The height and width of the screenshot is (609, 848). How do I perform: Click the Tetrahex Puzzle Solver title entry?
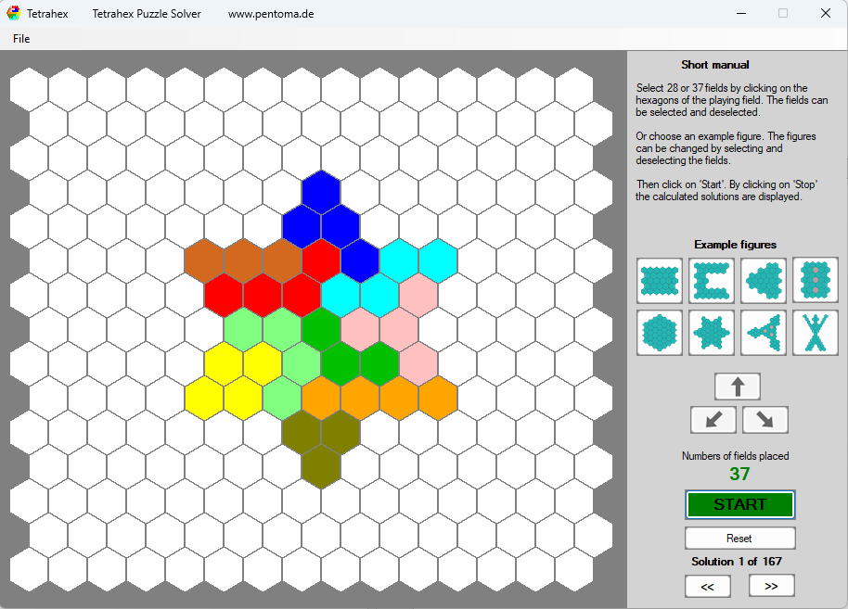(x=146, y=14)
